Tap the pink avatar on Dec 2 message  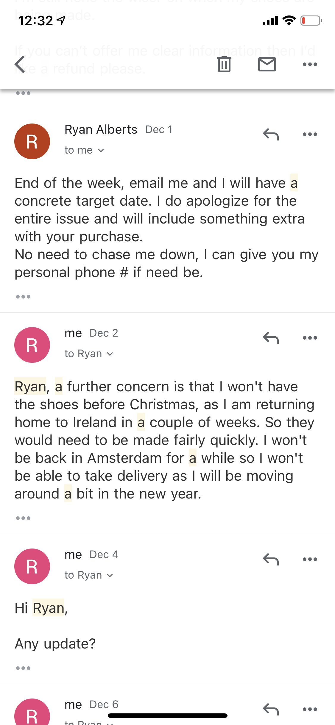coord(32,345)
